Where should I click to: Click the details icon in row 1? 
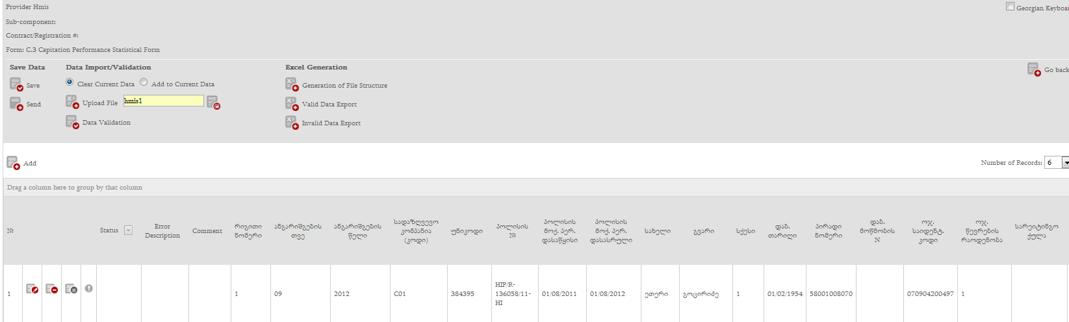(x=71, y=289)
